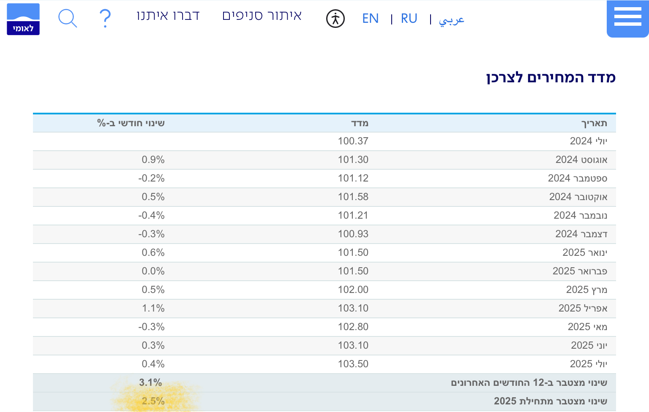Select the -0.4% monthly change cell
Viewport: 649px width, 412px height.
[x=151, y=215]
